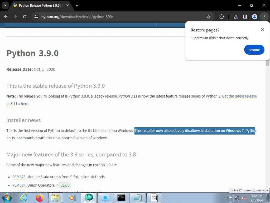Open the taskbar clock showing 5:12 PM

point(257,198)
